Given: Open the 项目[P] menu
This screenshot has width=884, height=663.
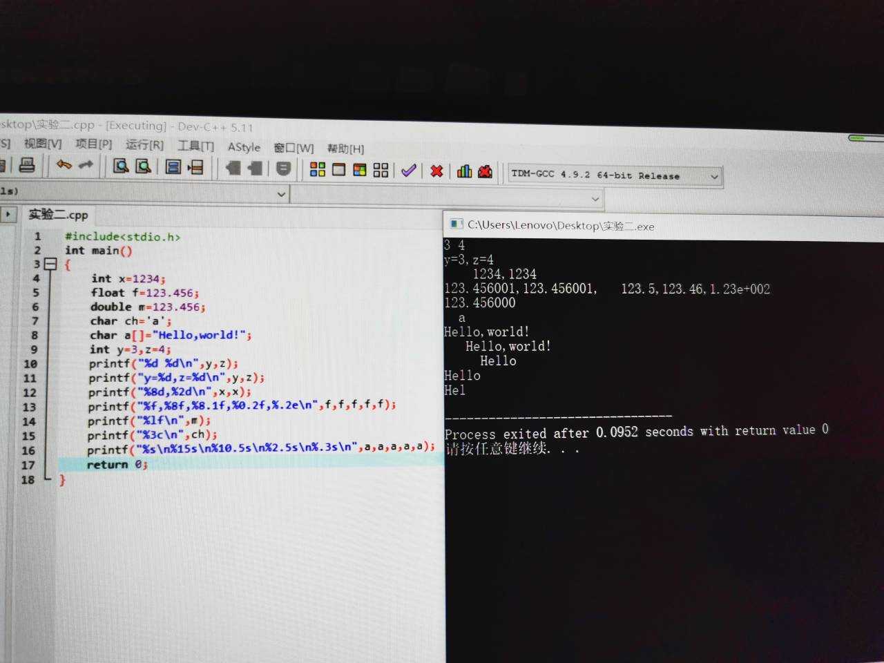Looking at the screenshot, I should pyautogui.click(x=93, y=144).
